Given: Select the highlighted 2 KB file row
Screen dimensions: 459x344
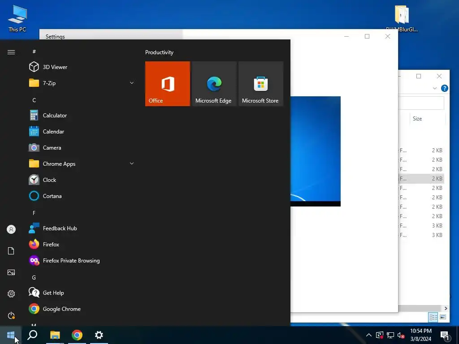Looking at the screenshot, I should pos(421,178).
